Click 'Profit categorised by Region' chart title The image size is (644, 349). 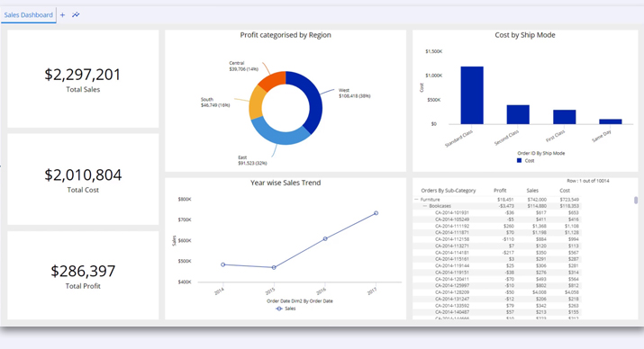[286, 35]
